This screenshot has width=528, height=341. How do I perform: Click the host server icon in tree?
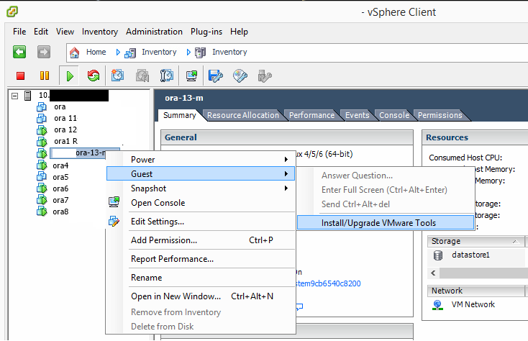pyautogui.click(x=28, y=96)
